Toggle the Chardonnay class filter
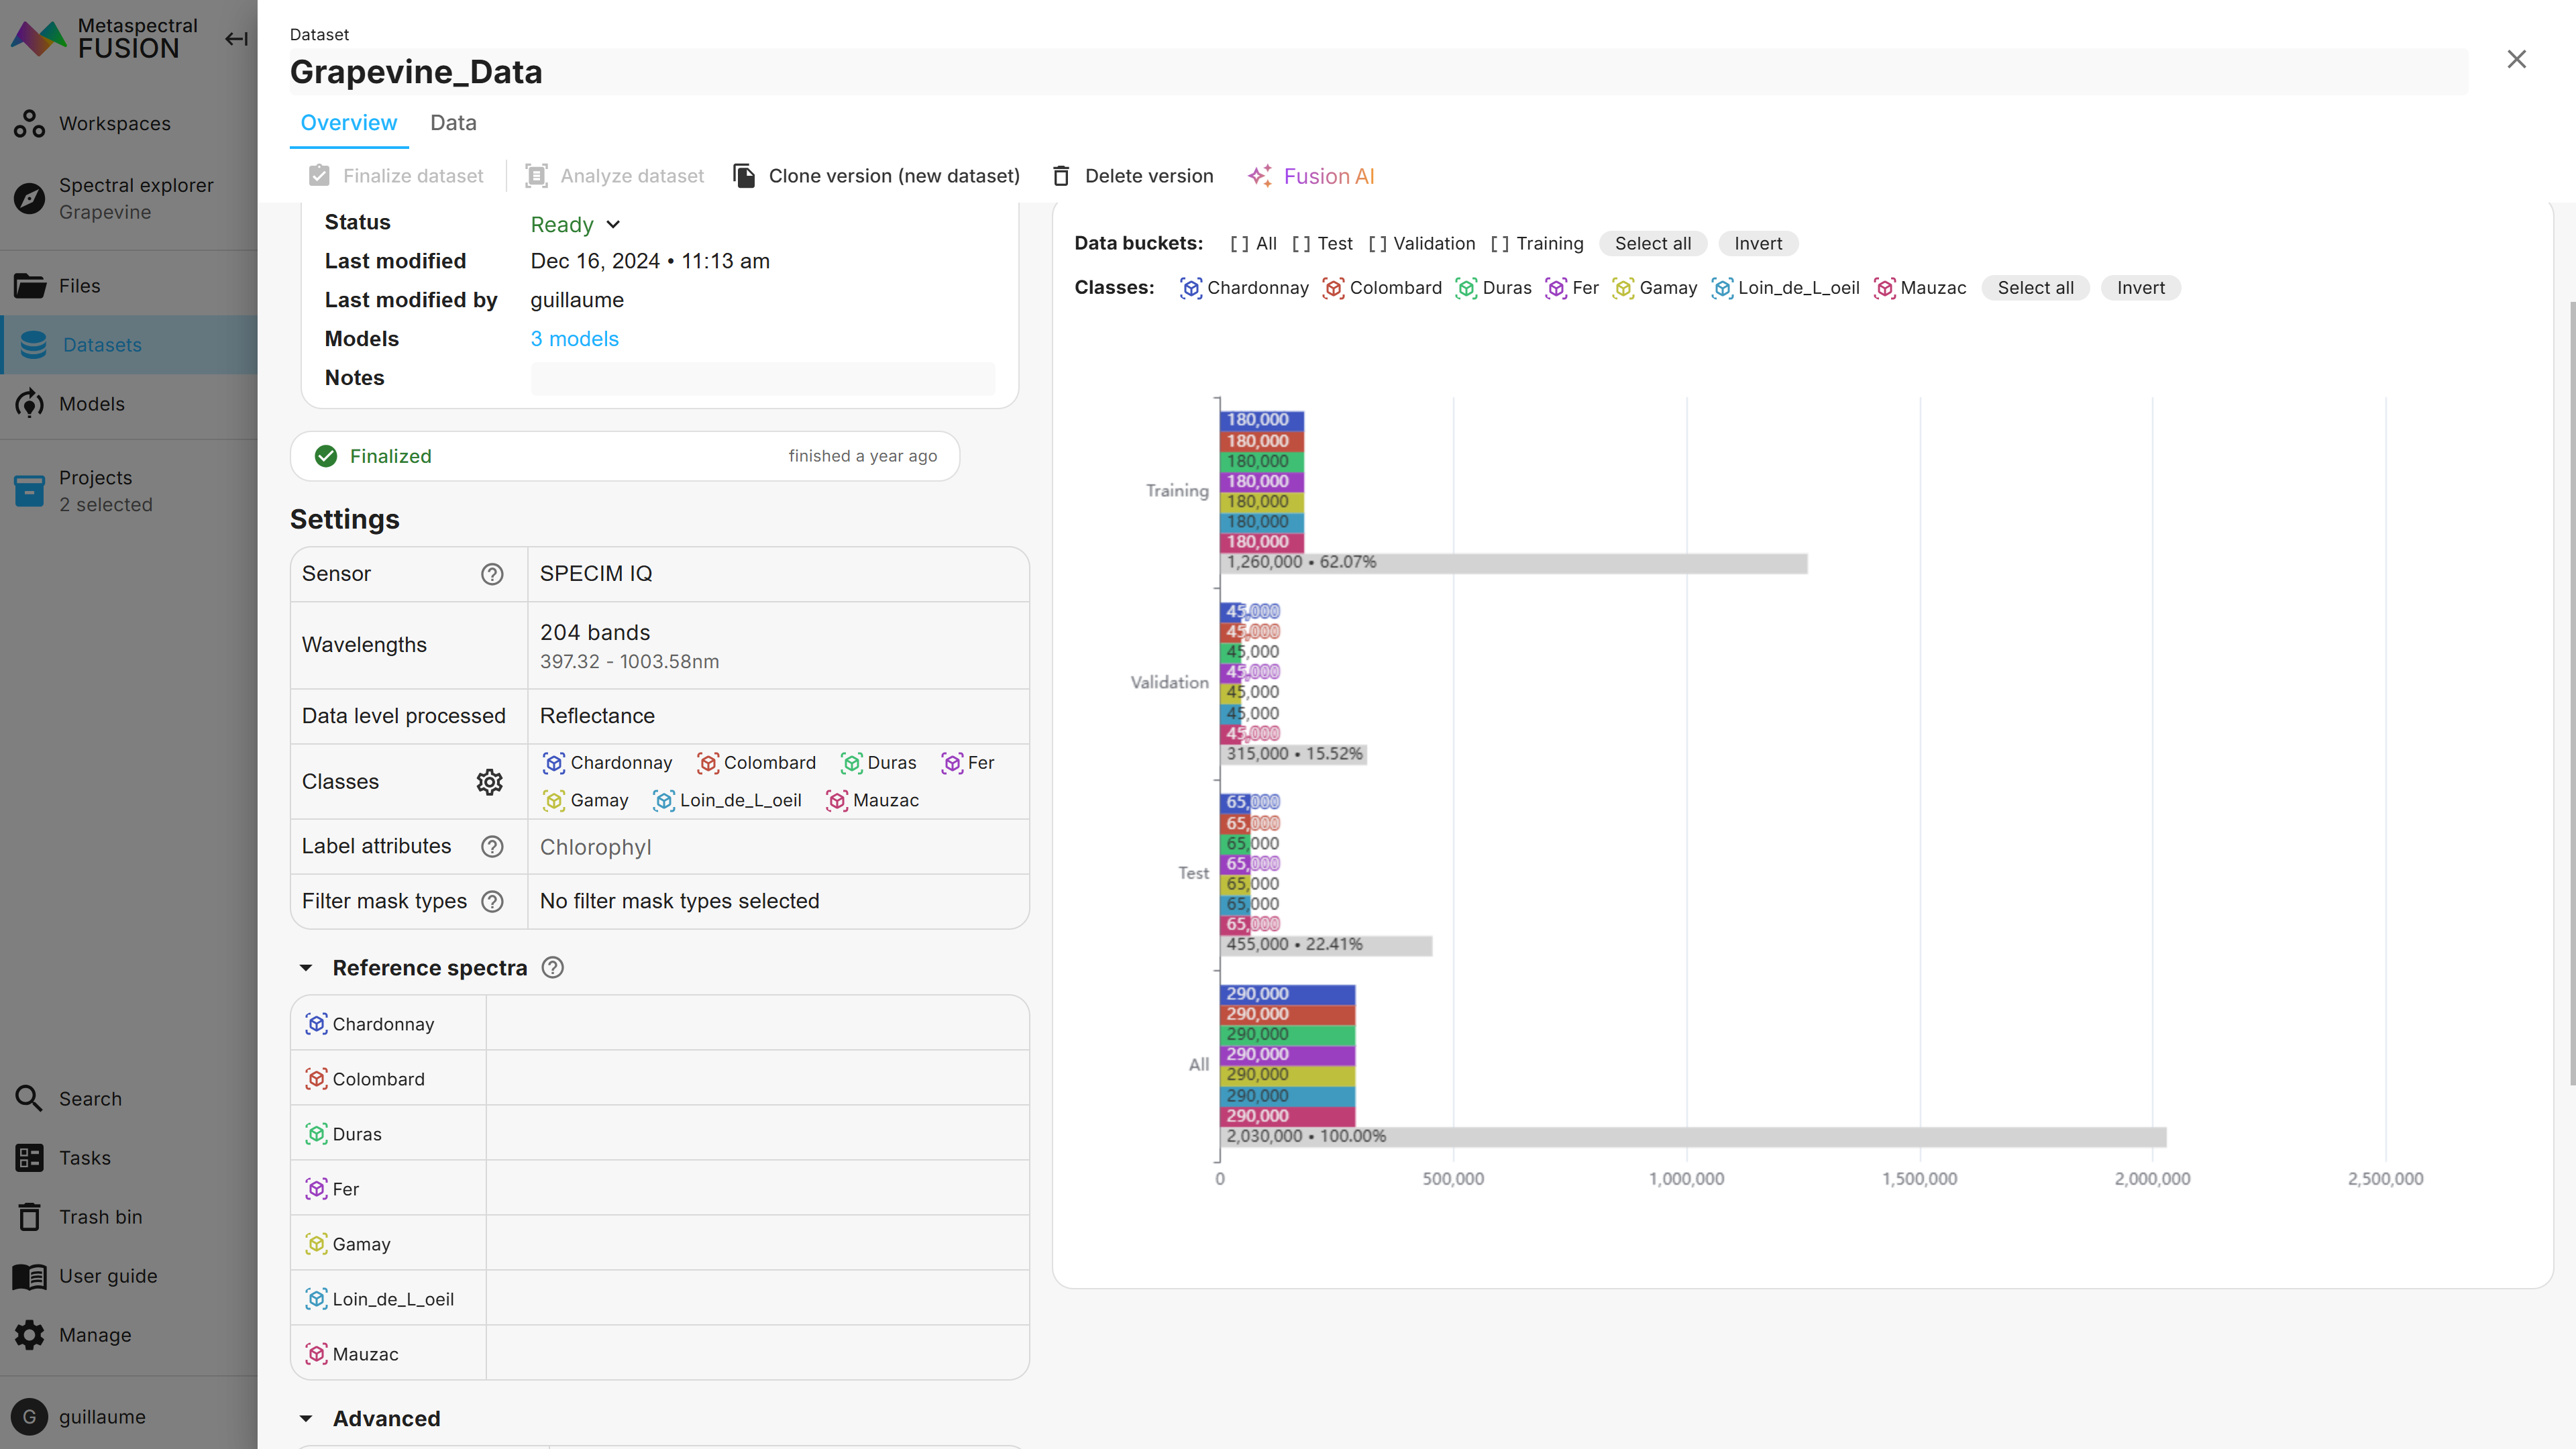Screen dimensions: 2576x1449 tap(1244, 288)
